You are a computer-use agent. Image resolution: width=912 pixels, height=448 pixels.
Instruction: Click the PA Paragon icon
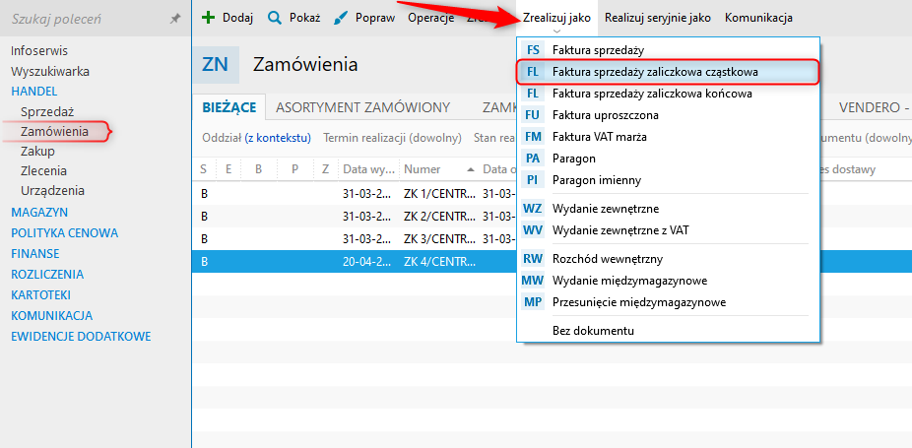pos(533,159)
